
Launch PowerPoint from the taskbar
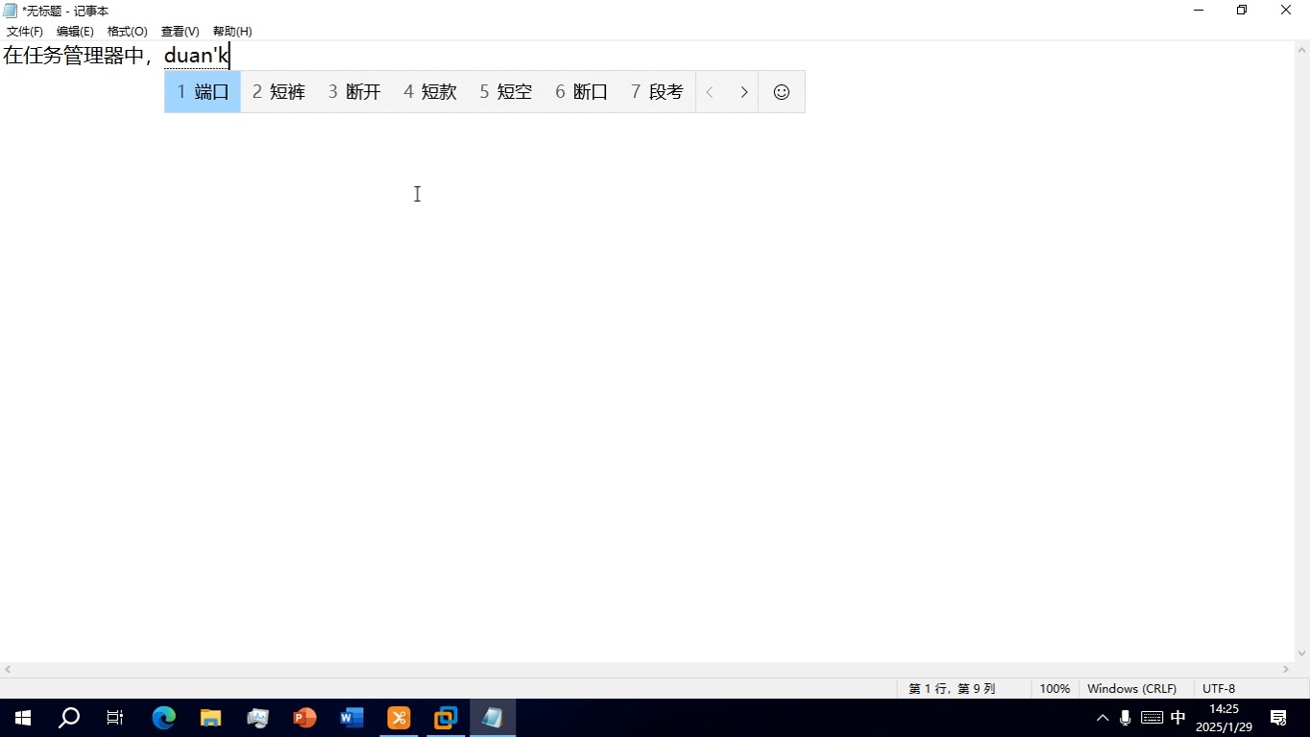[303, 717]
